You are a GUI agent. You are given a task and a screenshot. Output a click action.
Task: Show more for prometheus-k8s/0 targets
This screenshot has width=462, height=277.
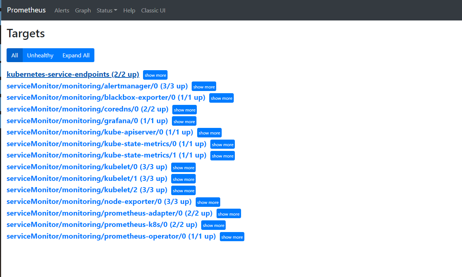coord(214,225)
